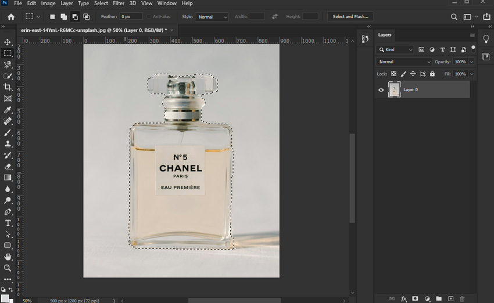Open the Layers panel flyout menu

[x=472, y=35]
